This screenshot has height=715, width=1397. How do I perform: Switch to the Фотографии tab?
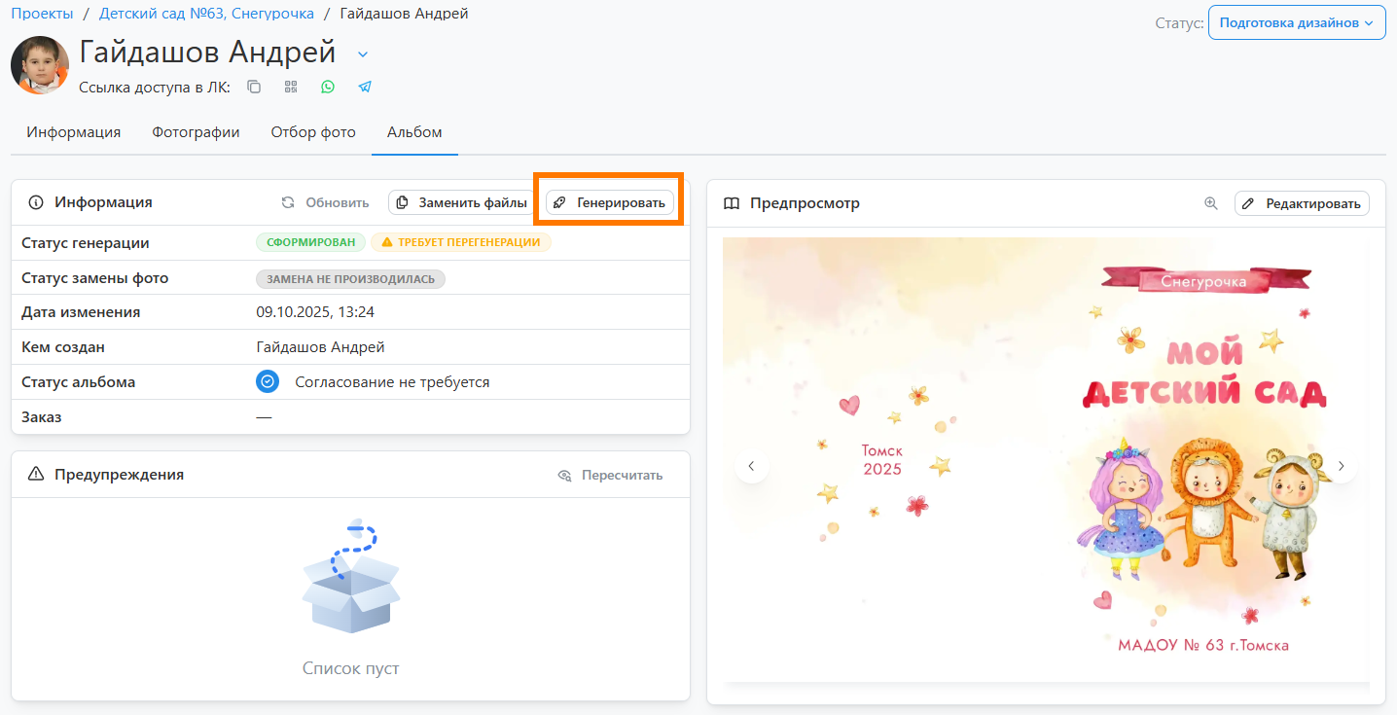click(x=196, y=132)
